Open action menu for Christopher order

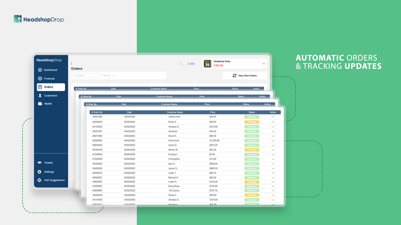(273, 159)
